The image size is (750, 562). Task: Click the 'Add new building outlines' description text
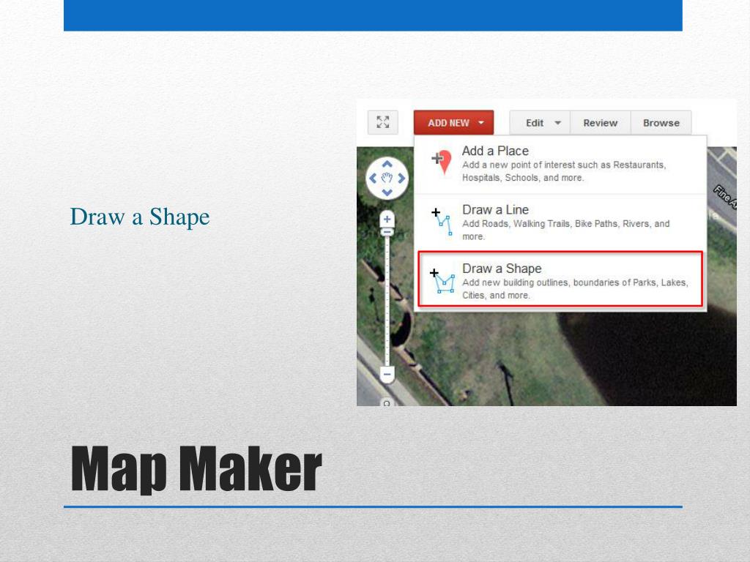575,288
